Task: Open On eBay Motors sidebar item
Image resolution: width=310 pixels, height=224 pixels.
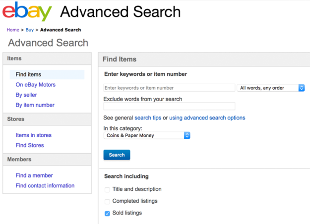Action: pyautogui.click(x=36, y=85)
